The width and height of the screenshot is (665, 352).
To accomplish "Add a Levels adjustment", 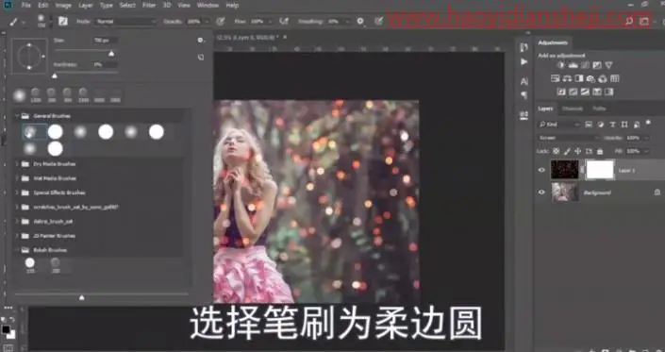I will click(x=573, y=65).
